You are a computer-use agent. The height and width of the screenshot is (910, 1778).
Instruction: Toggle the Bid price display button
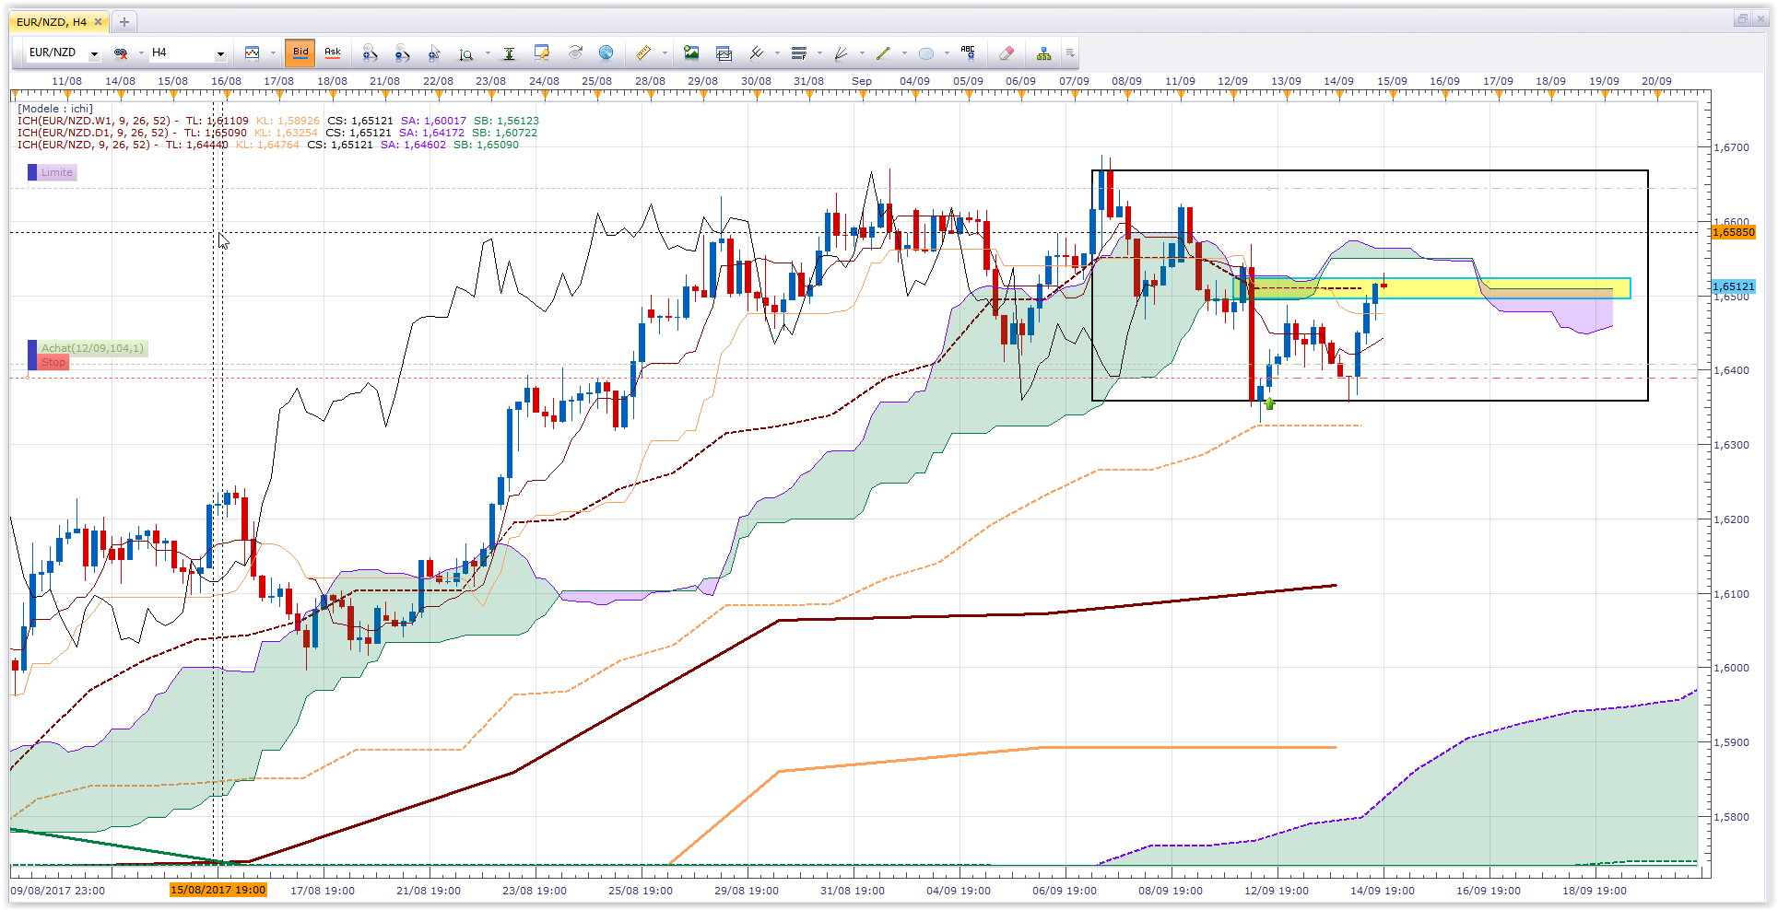pyautogui.click(x=300, y=52)
